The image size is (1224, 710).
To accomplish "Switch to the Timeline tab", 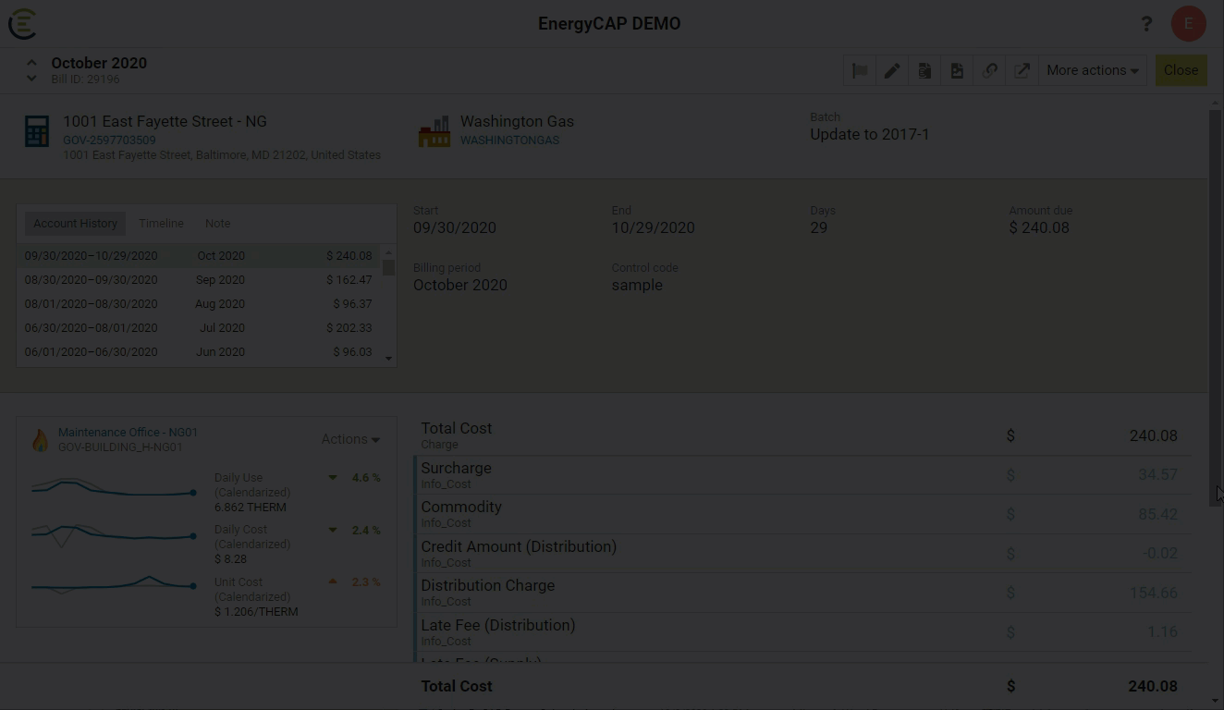I will 161,224.
